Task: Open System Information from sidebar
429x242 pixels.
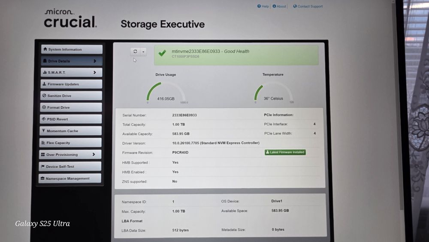Action: [x=72, y=49]
